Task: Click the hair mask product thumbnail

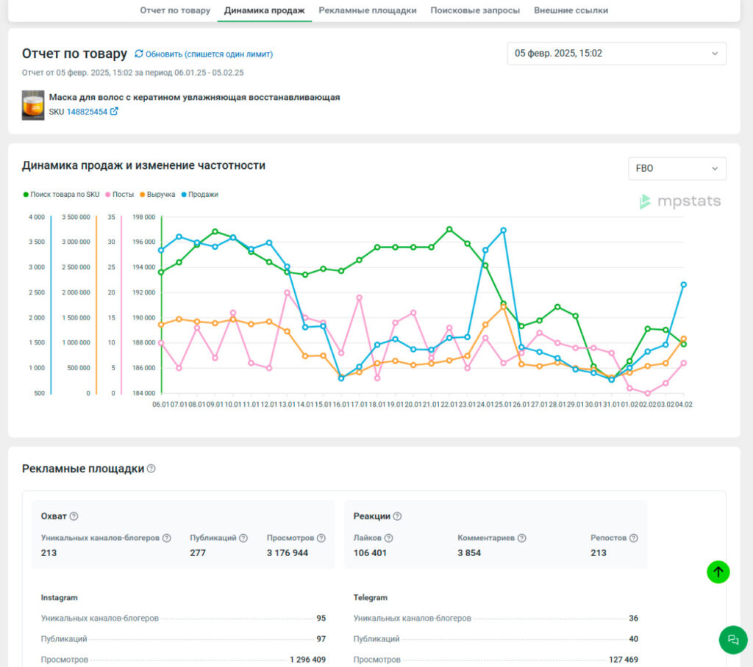Action: tap(33, 105)
